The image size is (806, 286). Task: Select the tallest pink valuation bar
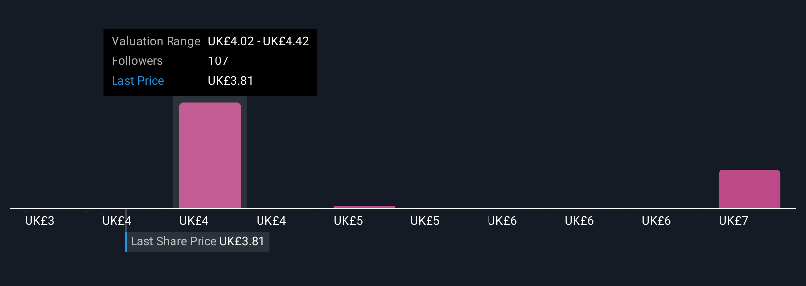click(210, 155)
